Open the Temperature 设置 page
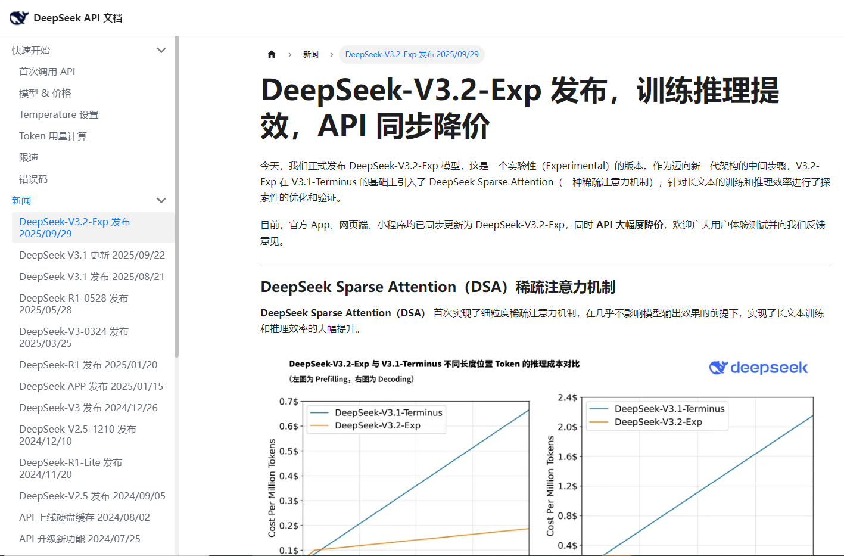Screen dimensions: 844x556 tap(58, 114)
